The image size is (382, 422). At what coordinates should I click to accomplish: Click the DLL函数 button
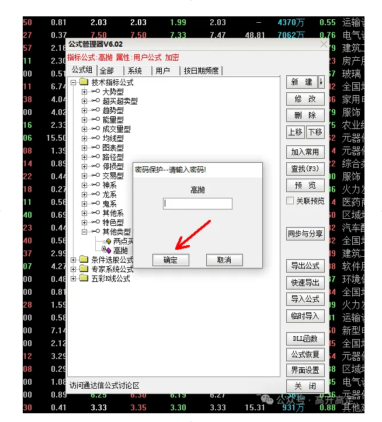[x=305, y=339]
